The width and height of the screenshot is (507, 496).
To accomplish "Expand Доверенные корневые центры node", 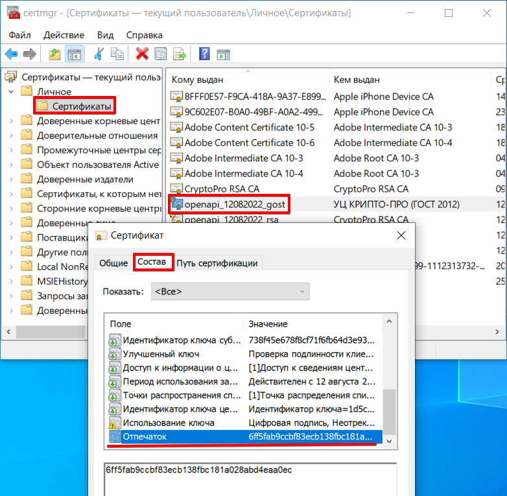I will 11,121.
